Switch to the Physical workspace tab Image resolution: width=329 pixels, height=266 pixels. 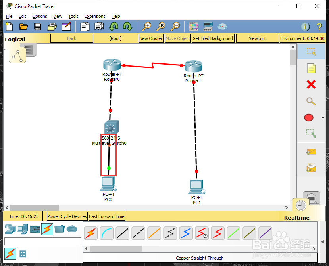pos(31,50)
